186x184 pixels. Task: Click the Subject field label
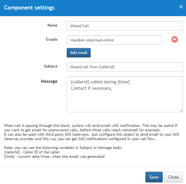point(51,66)
